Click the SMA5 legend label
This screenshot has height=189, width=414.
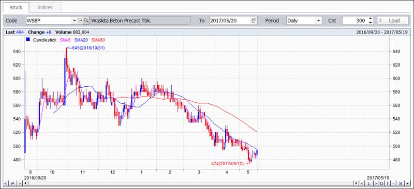[66, 40]
